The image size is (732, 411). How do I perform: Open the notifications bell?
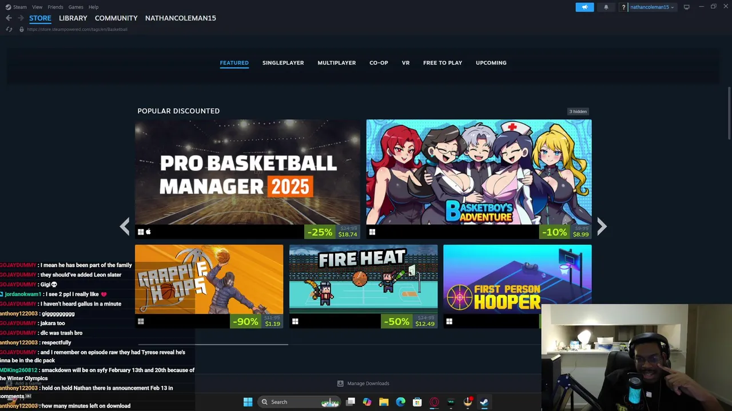tap(606, 7)
